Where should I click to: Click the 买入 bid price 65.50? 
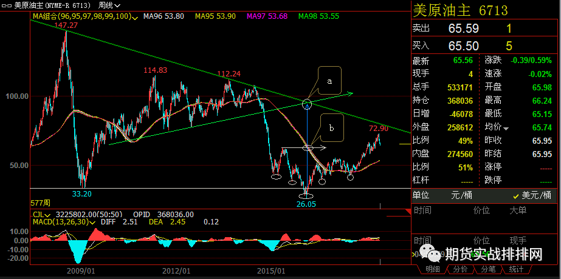[x=464, y=45]
